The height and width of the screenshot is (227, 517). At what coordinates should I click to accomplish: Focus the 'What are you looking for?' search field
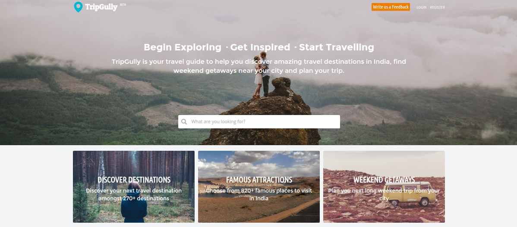(259, 122)
